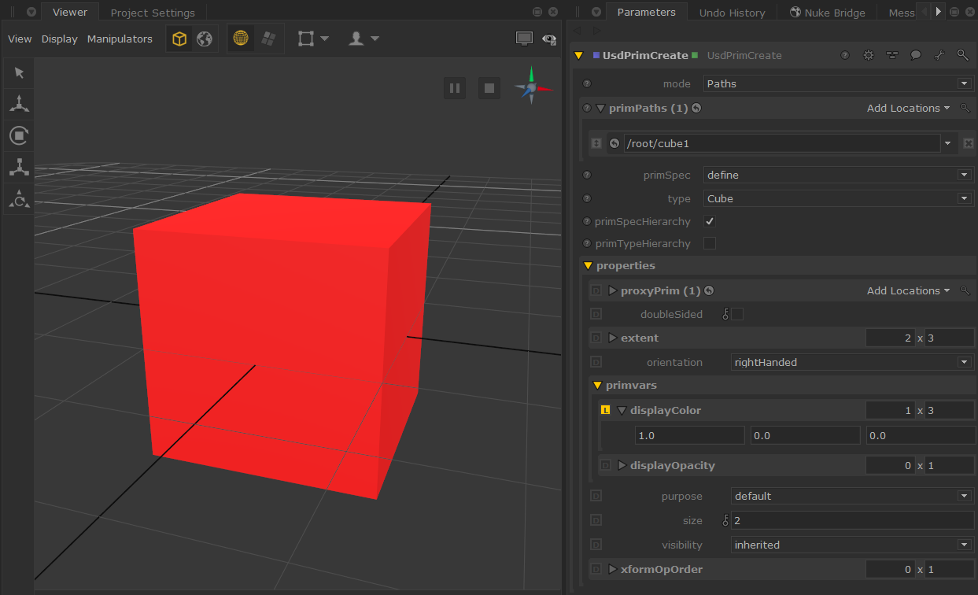Image resolution: width=978 pixels, height=595 pixels.
Task: Activate the rotate manipulator tool
Action: [x=19, y=135]
